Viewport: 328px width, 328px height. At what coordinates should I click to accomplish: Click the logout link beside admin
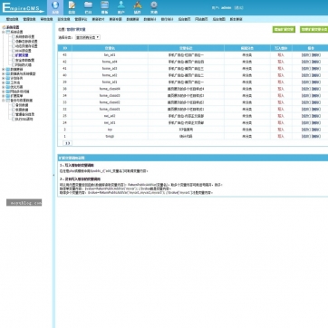coord(238,8)
